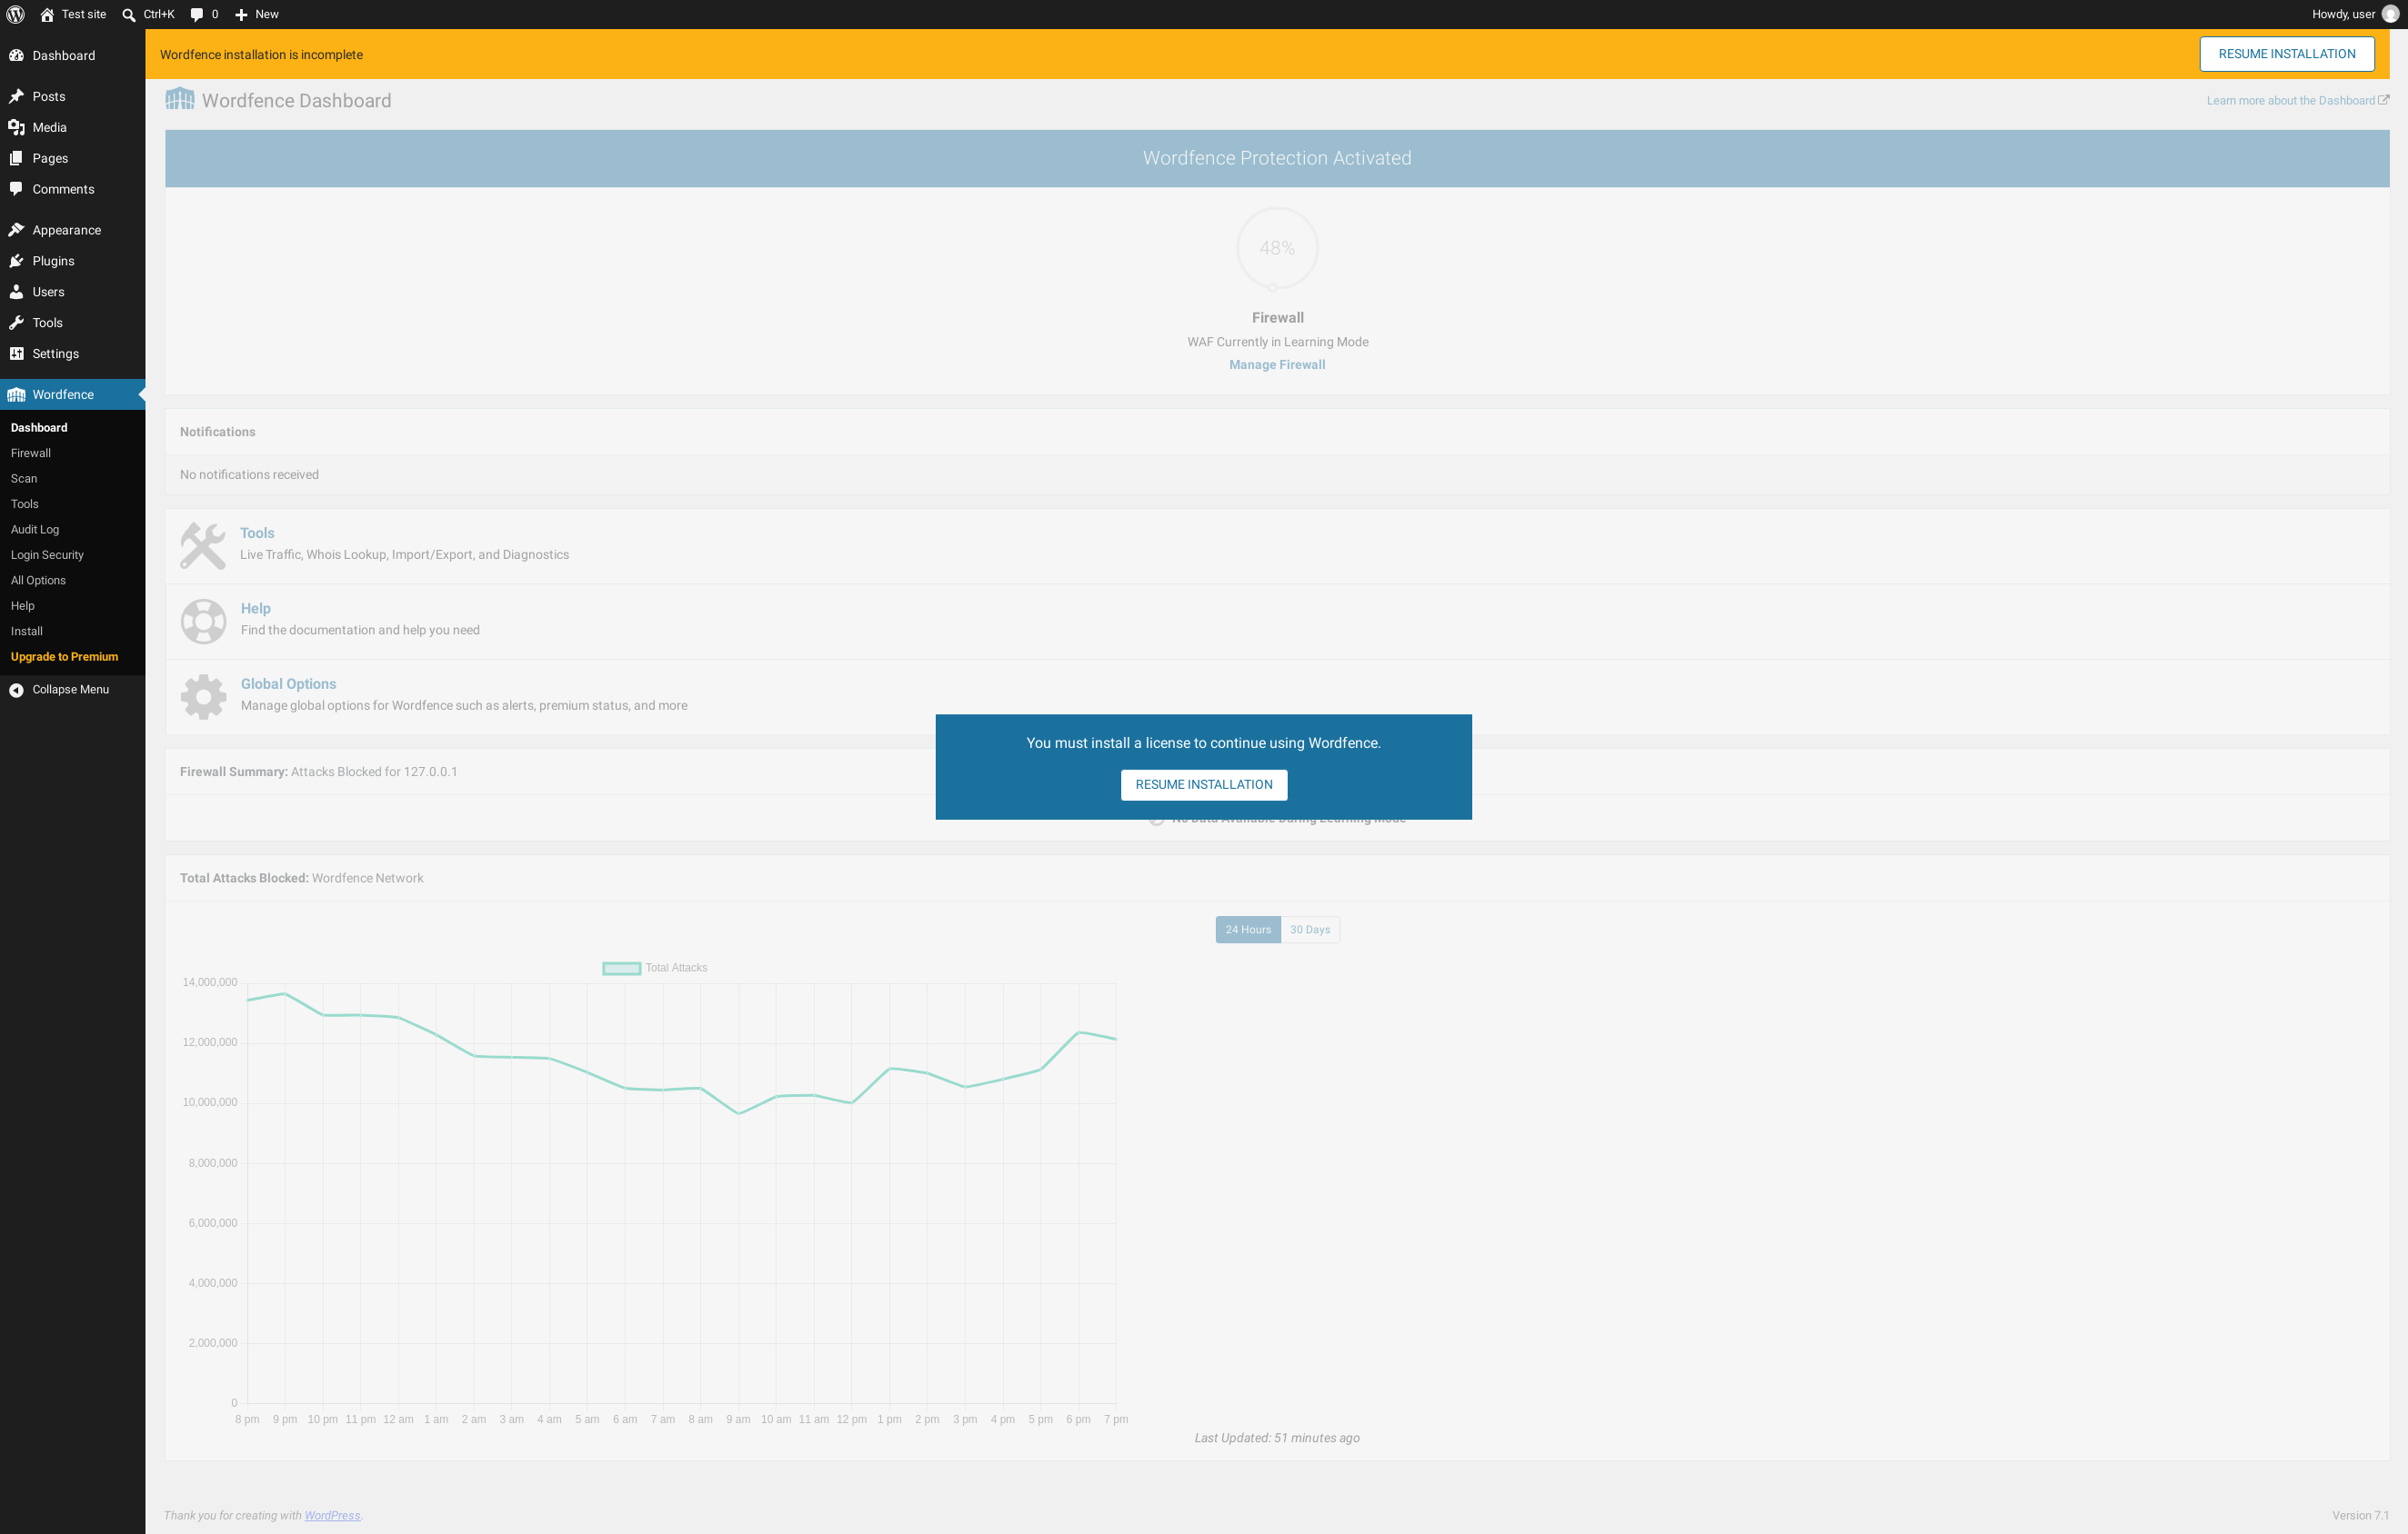Click the Notifications section heading
This screenshot has width=2408, height=1534.
217,432
